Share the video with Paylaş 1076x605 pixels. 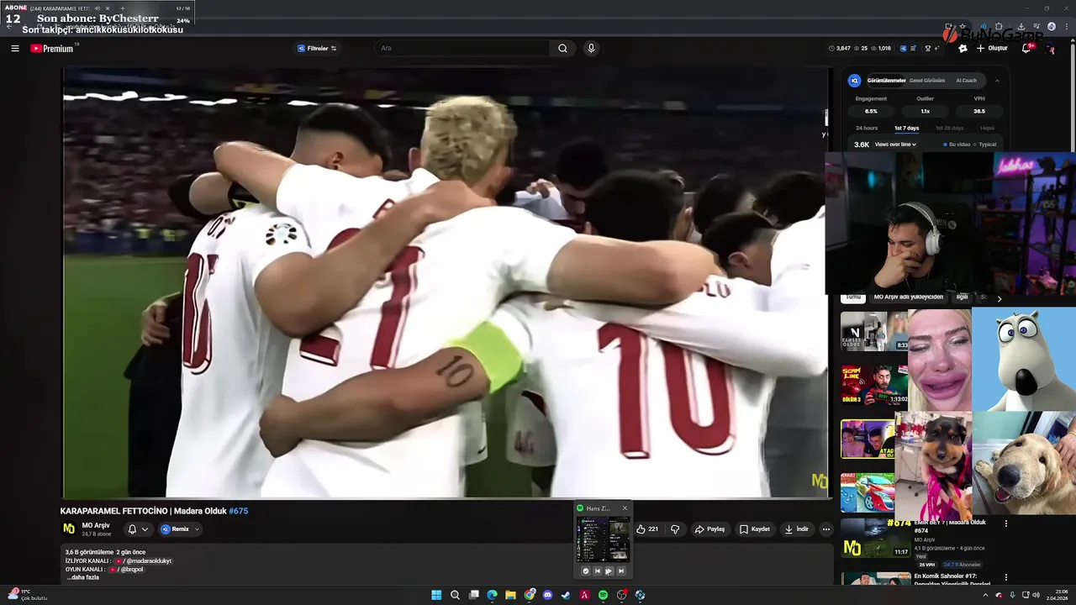(x=709, y=529)
